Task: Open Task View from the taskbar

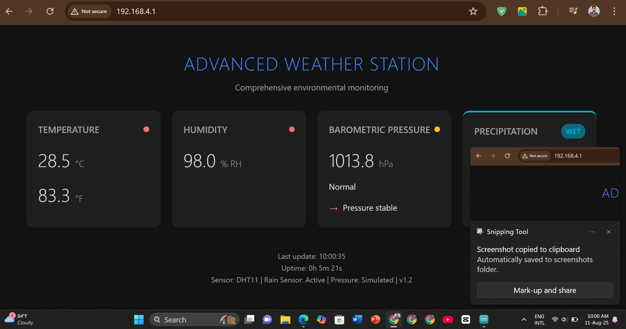Action: [x=250, y=319]
